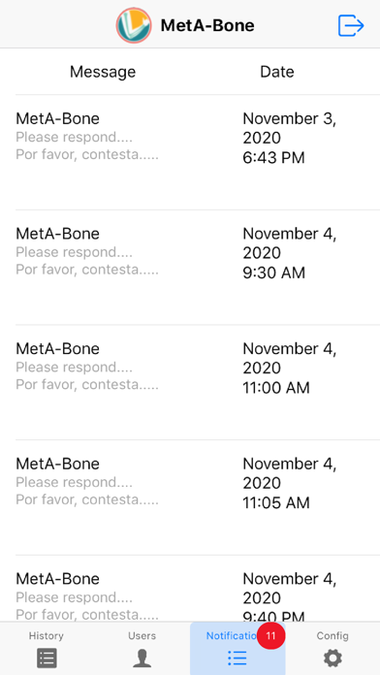Switch to the Users tab label

(142, 635)
